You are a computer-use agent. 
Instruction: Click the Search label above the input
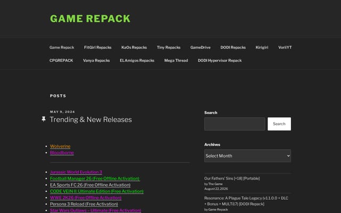(x=210, y=112)
